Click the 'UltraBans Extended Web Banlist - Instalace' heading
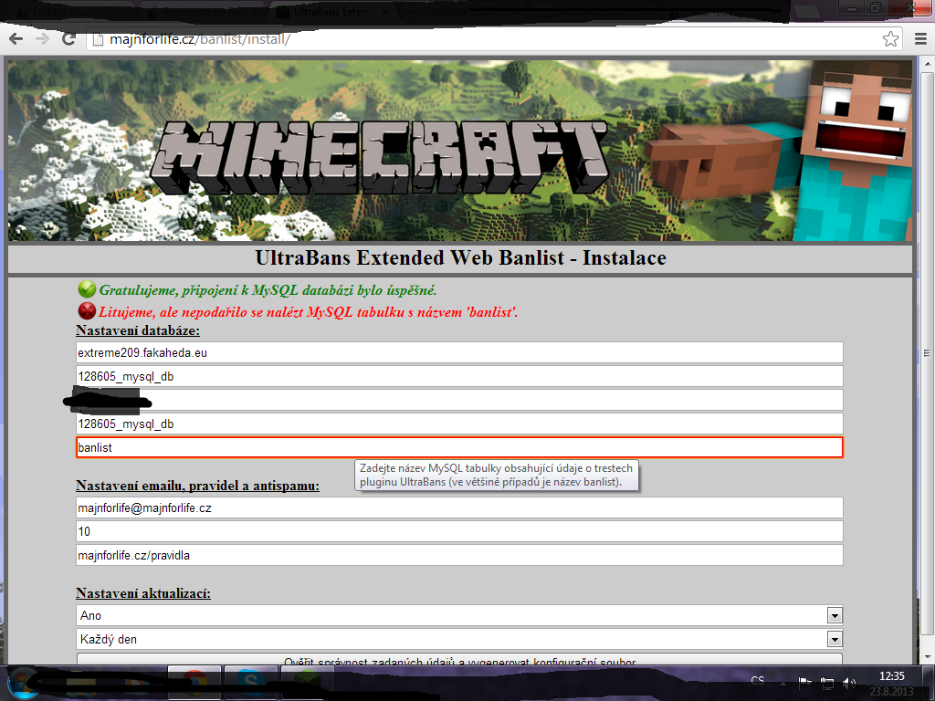 click(x=460, y=257)
